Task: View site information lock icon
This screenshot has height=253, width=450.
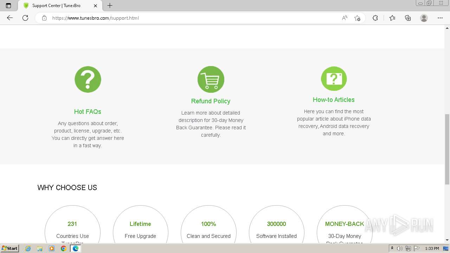Action: (x=44, y=18)
